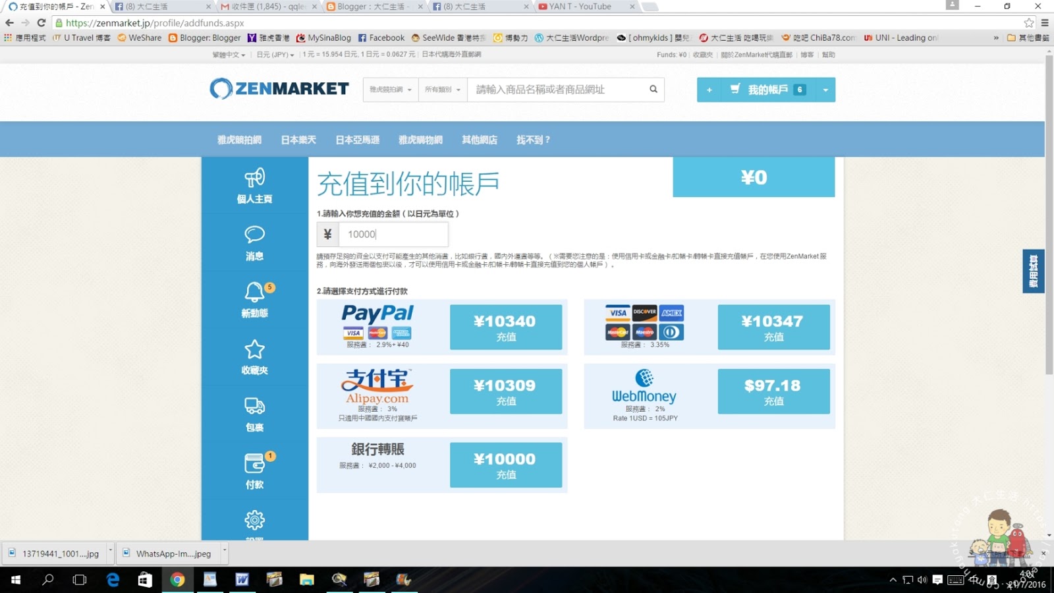Screen dimensions: 1054x593
Task: Open the account button dropdown arrow
Action: point(825,90)
